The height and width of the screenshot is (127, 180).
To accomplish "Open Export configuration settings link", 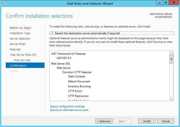I will (x=67, y=106).
